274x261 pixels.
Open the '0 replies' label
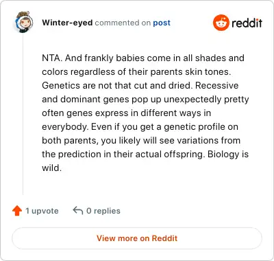[x=103, y=211]
